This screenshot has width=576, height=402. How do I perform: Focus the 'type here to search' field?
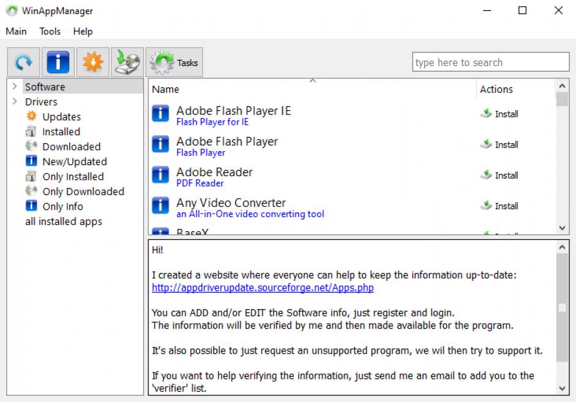click(x=491, y=62)
